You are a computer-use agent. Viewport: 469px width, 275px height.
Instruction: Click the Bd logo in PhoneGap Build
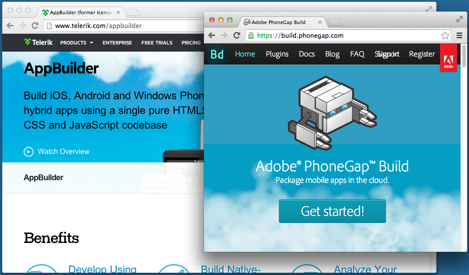pos(217,54)
